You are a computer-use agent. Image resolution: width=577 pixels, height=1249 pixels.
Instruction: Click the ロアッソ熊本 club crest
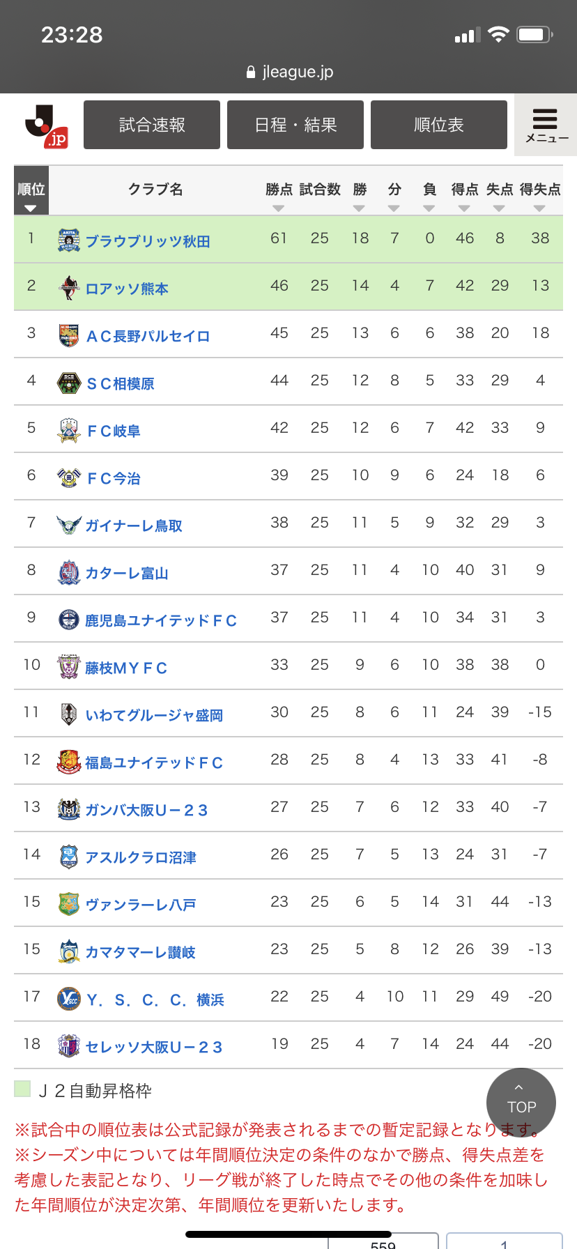tap(69, 288)
